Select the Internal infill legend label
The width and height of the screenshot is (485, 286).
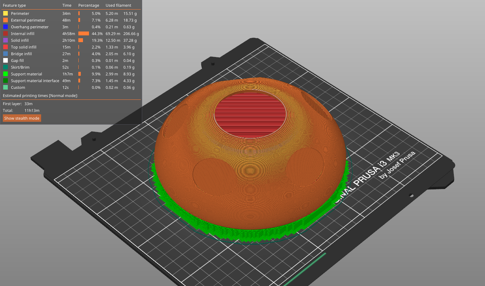[23, 34]
